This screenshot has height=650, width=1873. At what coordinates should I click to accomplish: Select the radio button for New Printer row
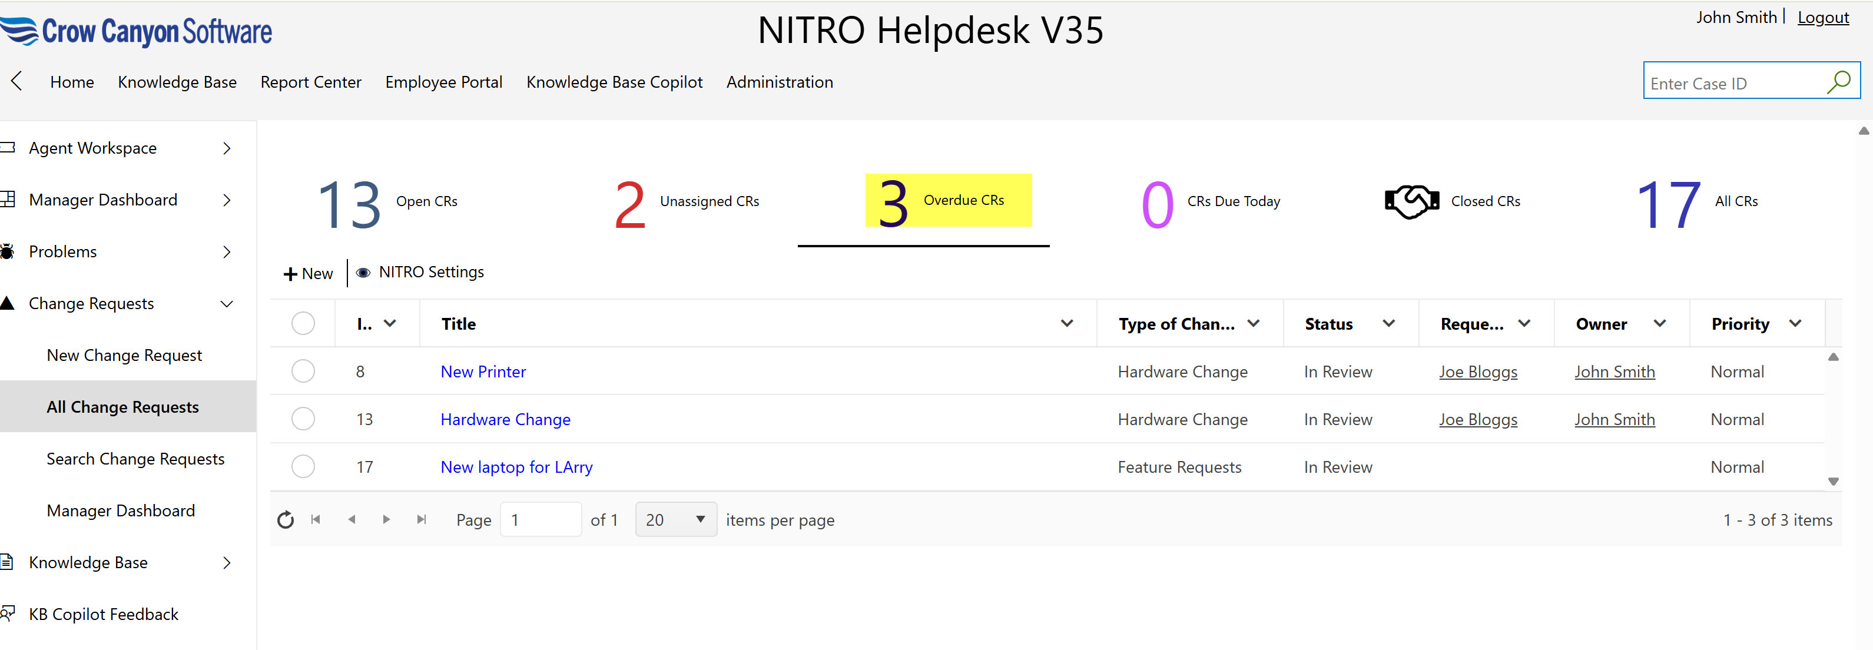pos(303,371)
